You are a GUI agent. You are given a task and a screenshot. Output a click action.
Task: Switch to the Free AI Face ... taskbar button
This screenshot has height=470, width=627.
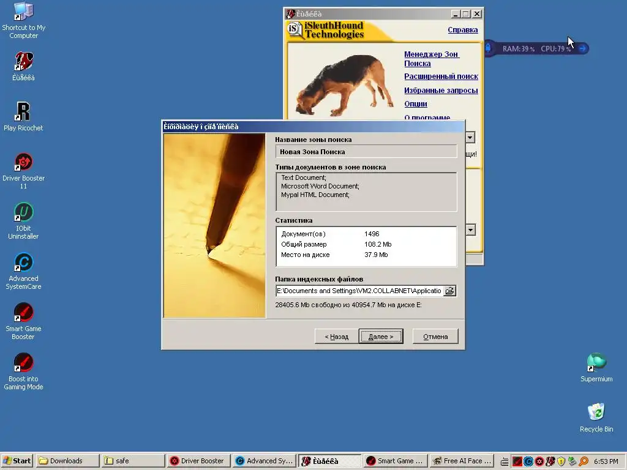pyautogui.click(x=462, y=461)
